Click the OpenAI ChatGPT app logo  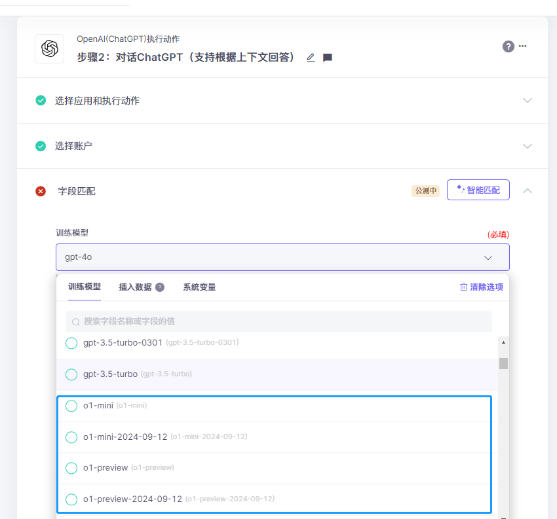(49, 48)
